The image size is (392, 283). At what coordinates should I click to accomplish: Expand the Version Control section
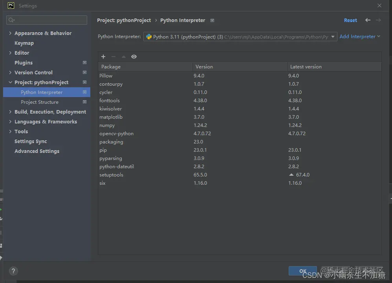pos(10,72)
